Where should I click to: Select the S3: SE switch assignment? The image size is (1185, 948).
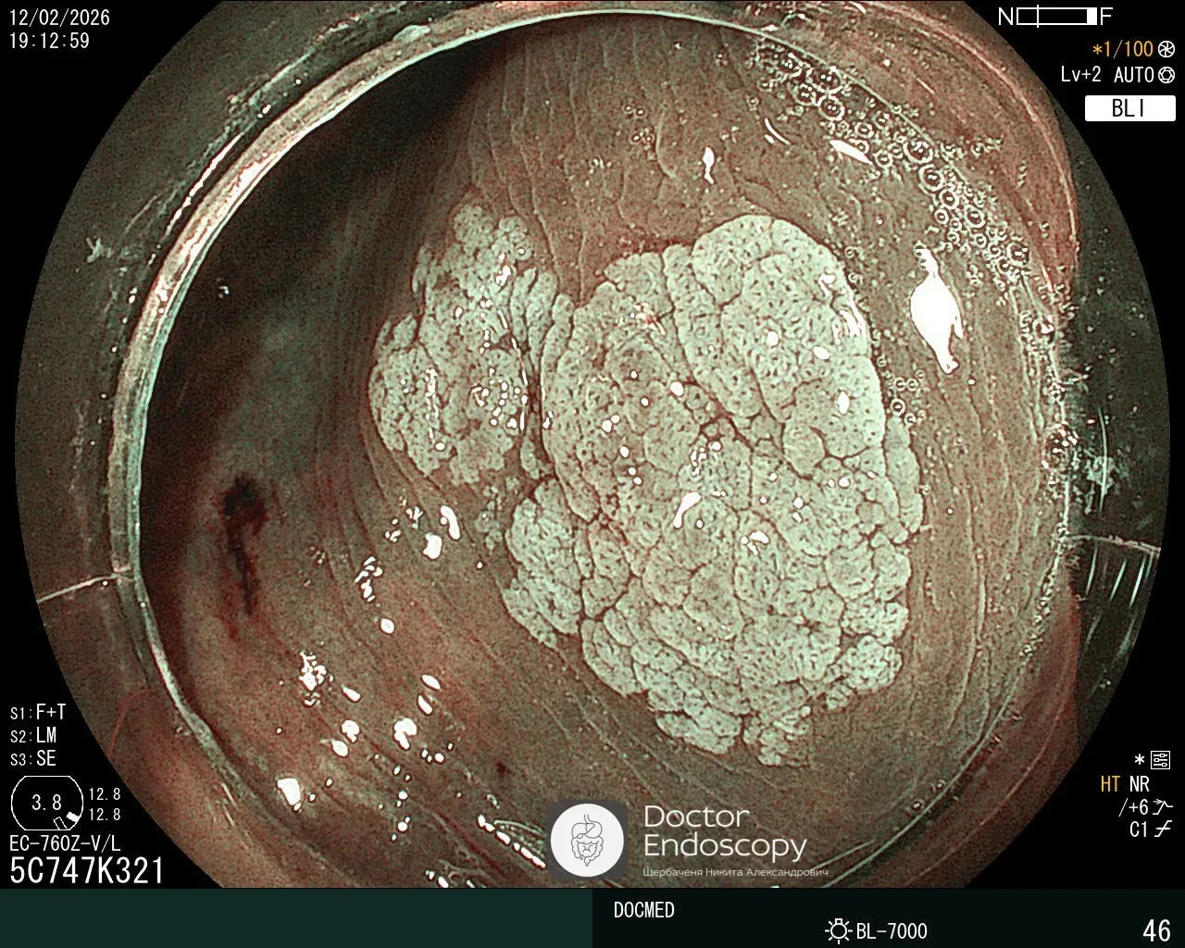[33, 759]
